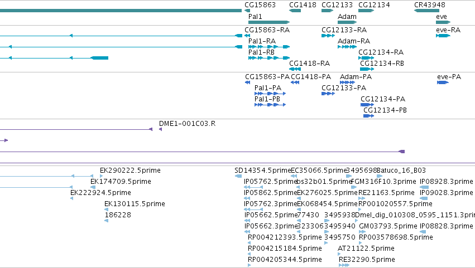The height and width of the screenshot is (268, 475).
Task: Click the IP08828.3prime EST label
Action: tap(446, 226)
